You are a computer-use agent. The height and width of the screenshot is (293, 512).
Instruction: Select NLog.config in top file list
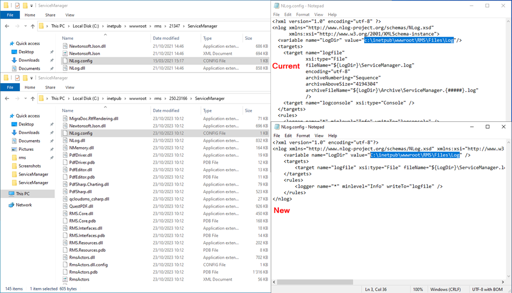(165, 61)
